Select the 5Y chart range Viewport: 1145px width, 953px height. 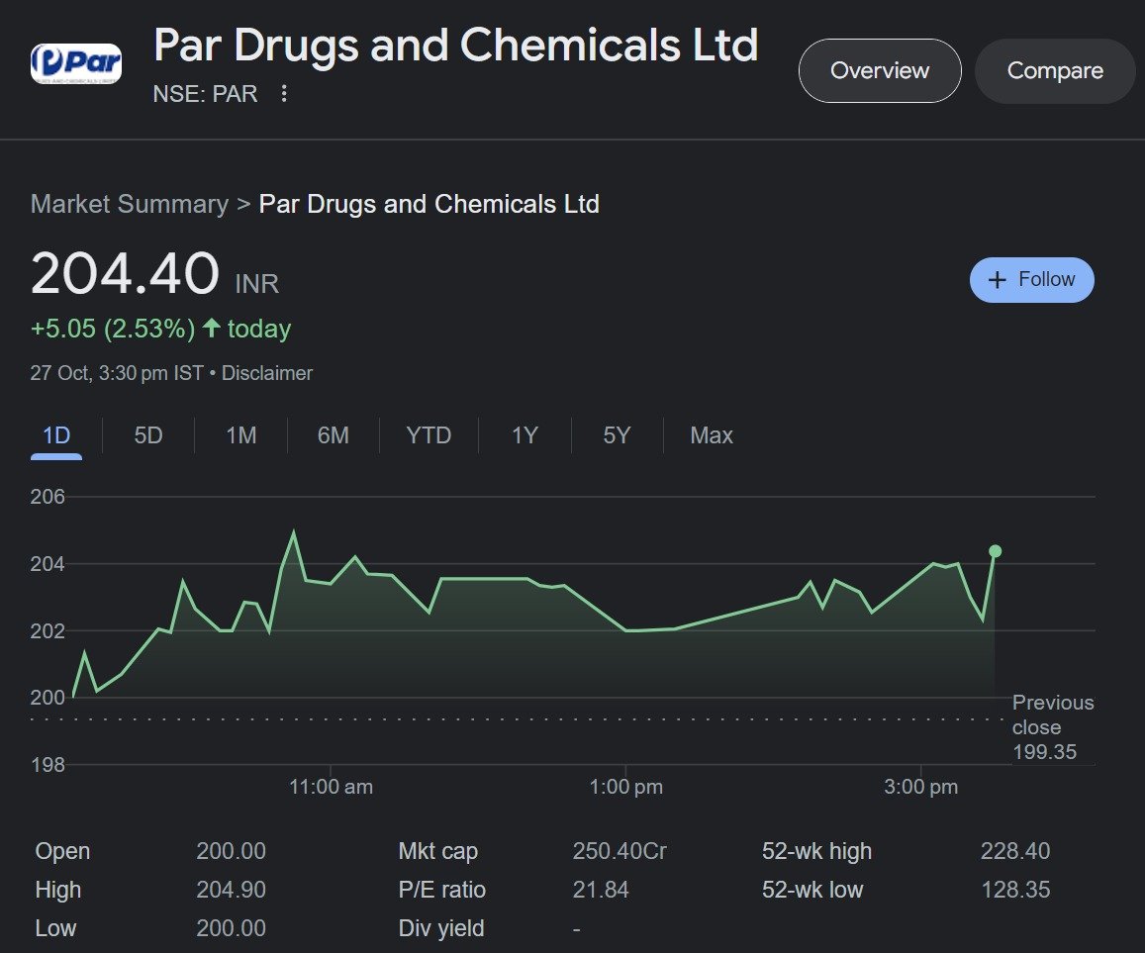tap(617, 435)
